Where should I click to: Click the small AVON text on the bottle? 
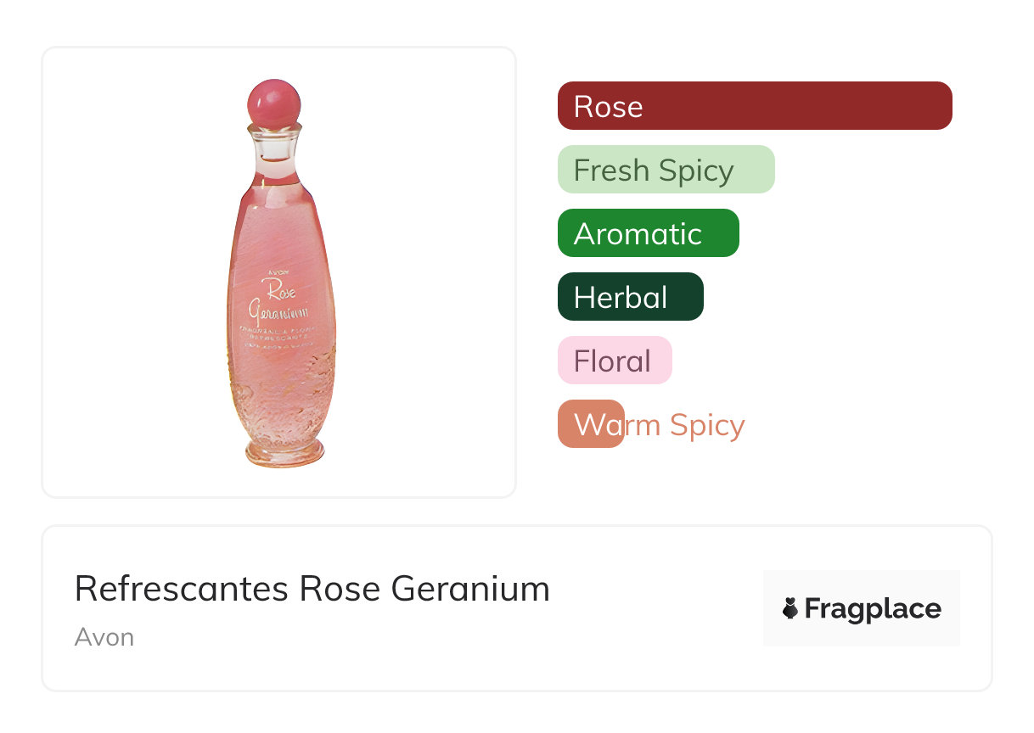tap(278, 273)
